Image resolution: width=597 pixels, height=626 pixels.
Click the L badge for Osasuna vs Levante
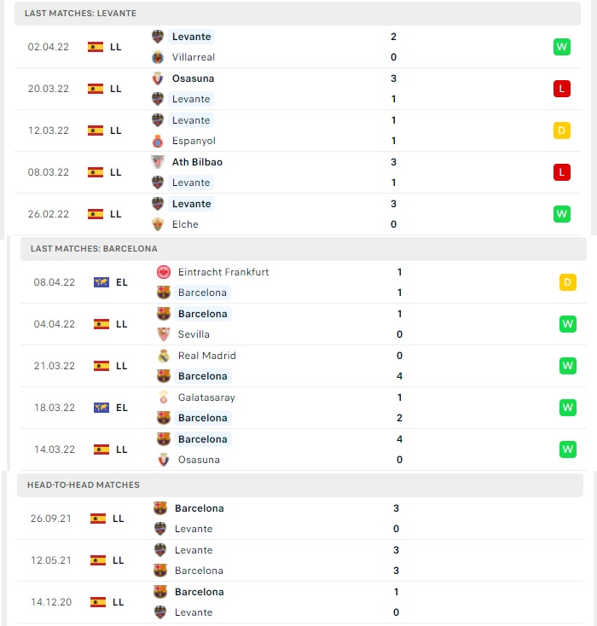562,89
